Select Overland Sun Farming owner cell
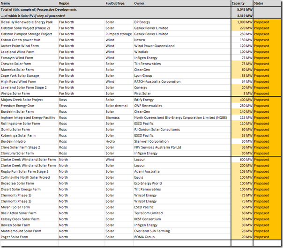Screen dimensions: 283x248 pyautogui.click(x=182, y=231)
